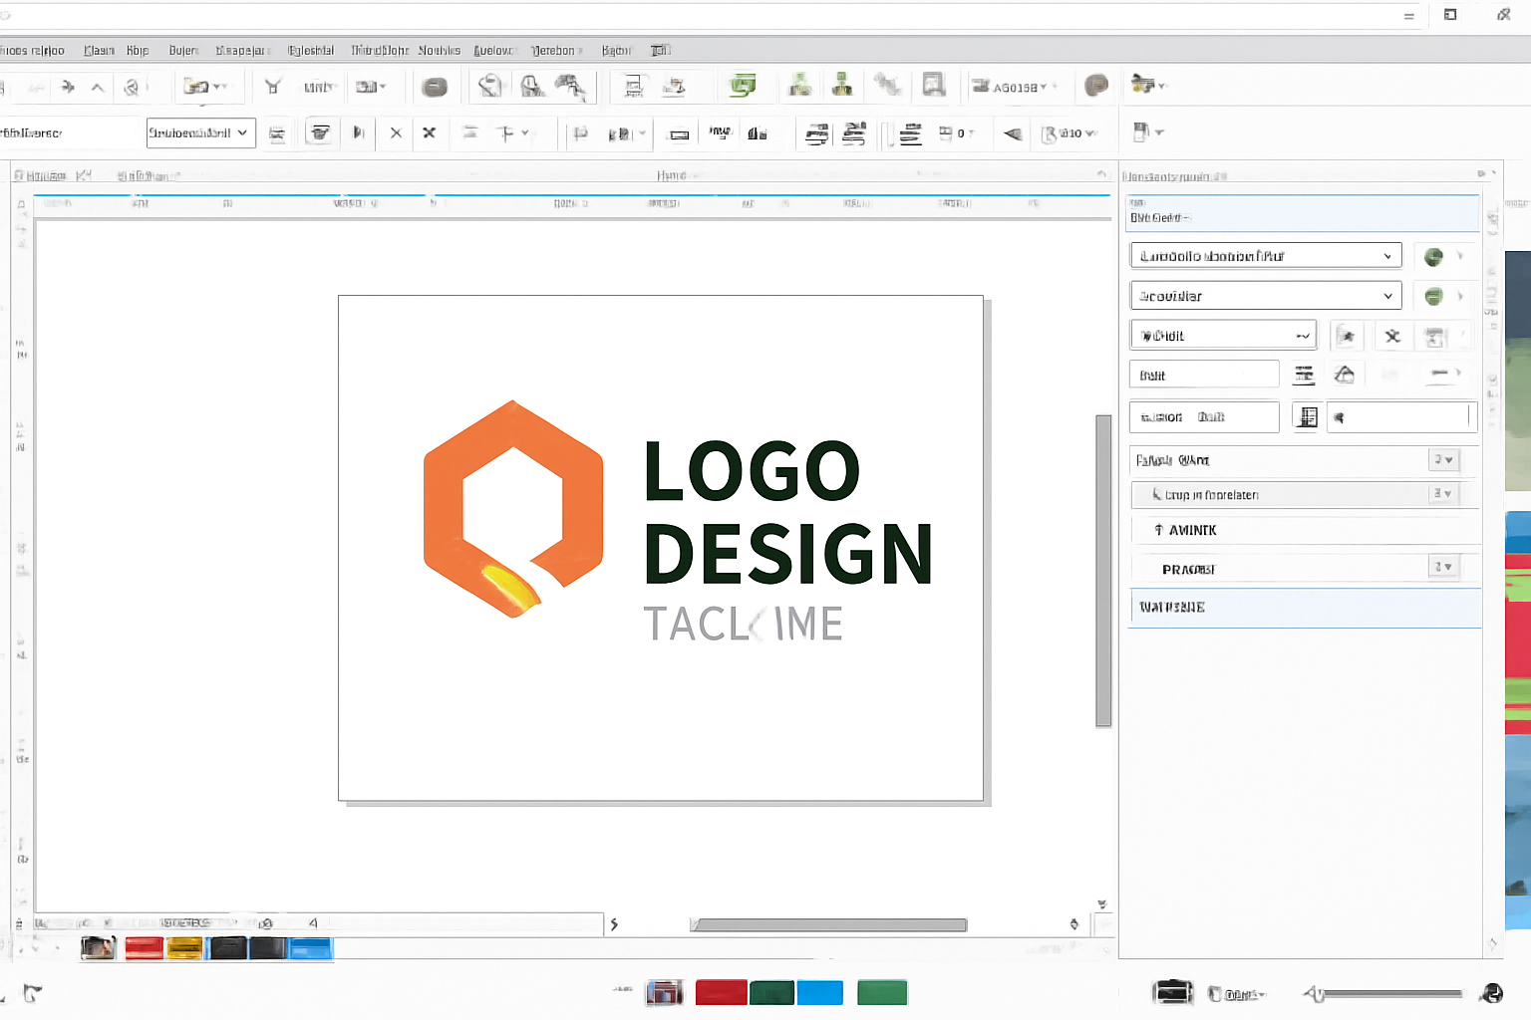
Task: Click the upward caret icon in the top toolbar
Action: point(98,88)
